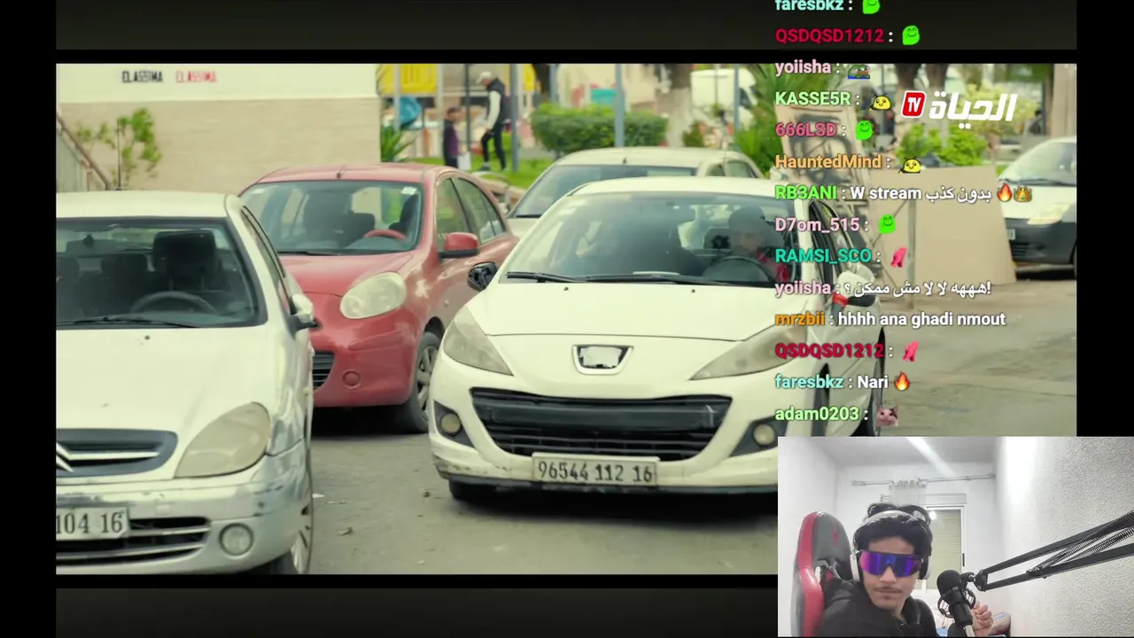Click username 666LSD in chat
Viewport: 1134px width, 638px height.
coord(805,129)
